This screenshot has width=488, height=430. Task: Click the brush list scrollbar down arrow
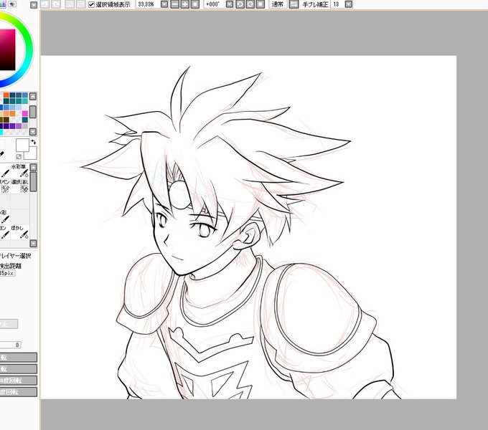[33, 243]
